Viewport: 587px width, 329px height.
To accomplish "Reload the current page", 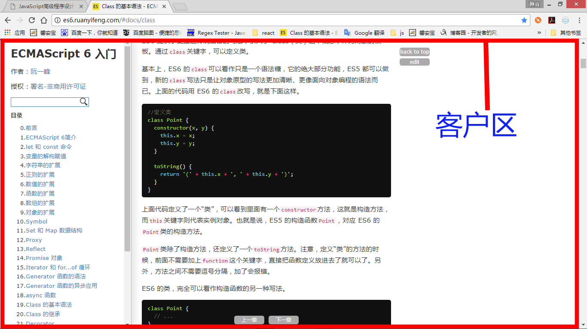I will (x=31, y=20).
